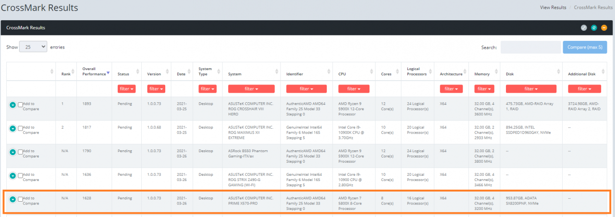Open the Memory column filter dropdown
The image size is (615, 217).
[484, 89]
